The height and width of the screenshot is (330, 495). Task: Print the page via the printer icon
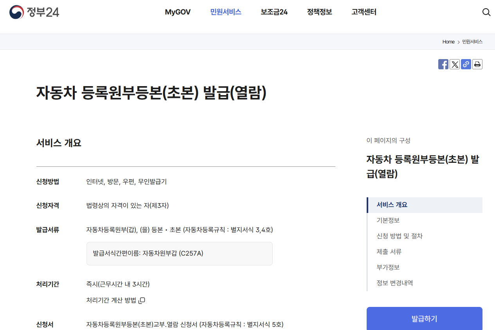point(477,64)
